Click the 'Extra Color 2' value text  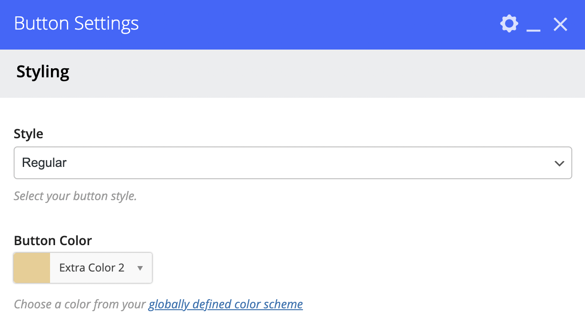92,268
